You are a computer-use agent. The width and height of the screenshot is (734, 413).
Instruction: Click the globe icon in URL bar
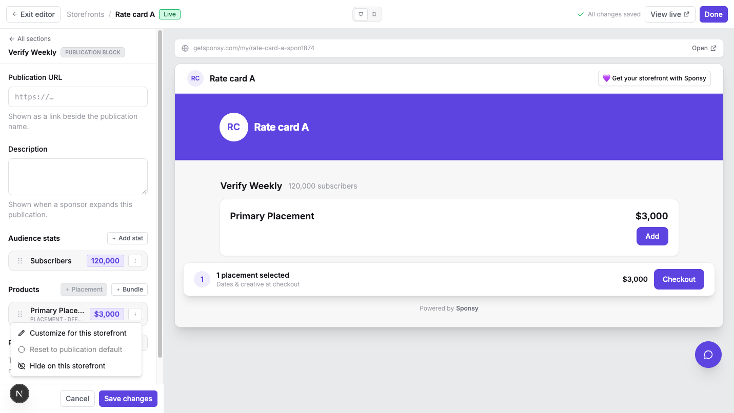coord(186,48)
